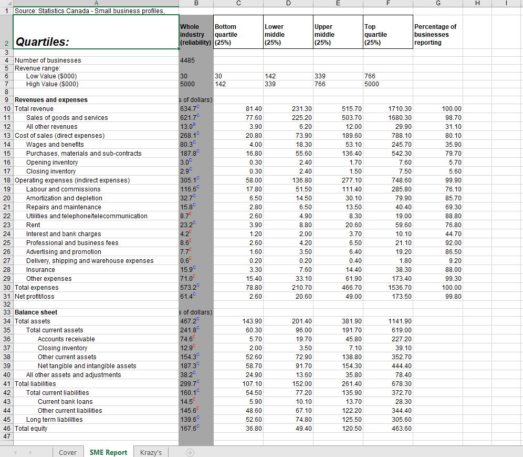Open the Krazy's sheet tab
The width and height of the screenshot is (523, 457).
pos(150,452)
